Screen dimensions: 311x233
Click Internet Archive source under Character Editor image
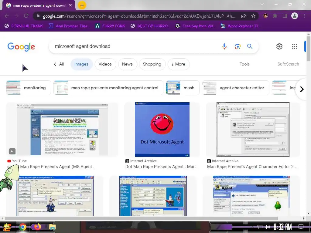223,161
